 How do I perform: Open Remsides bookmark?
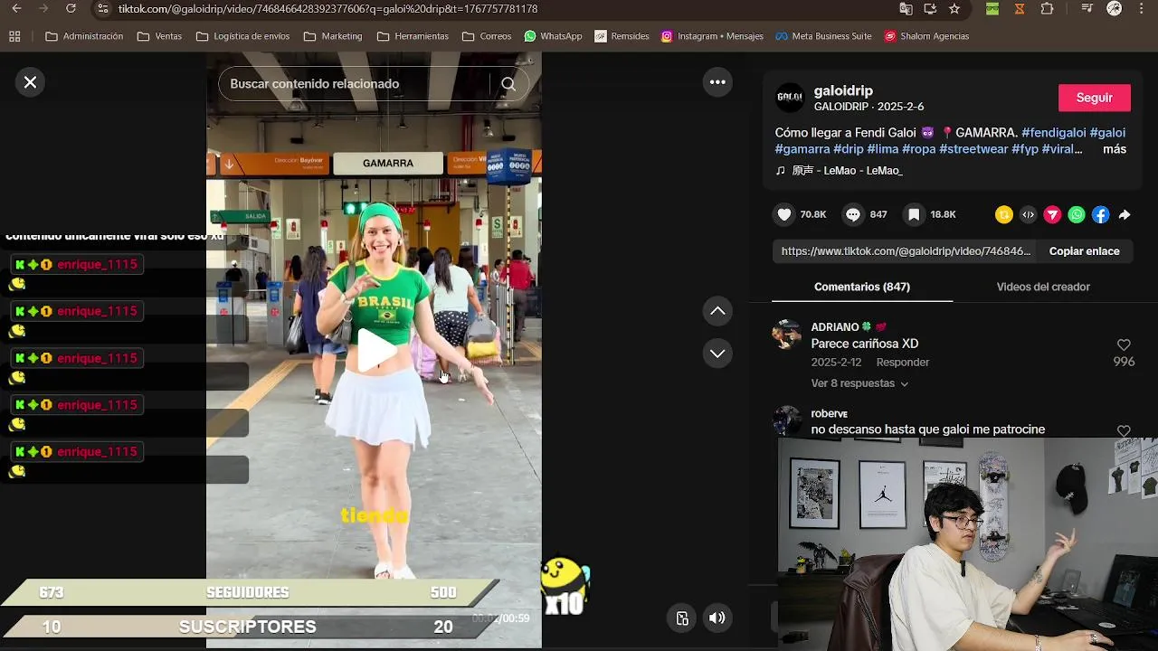pos(622,37)
